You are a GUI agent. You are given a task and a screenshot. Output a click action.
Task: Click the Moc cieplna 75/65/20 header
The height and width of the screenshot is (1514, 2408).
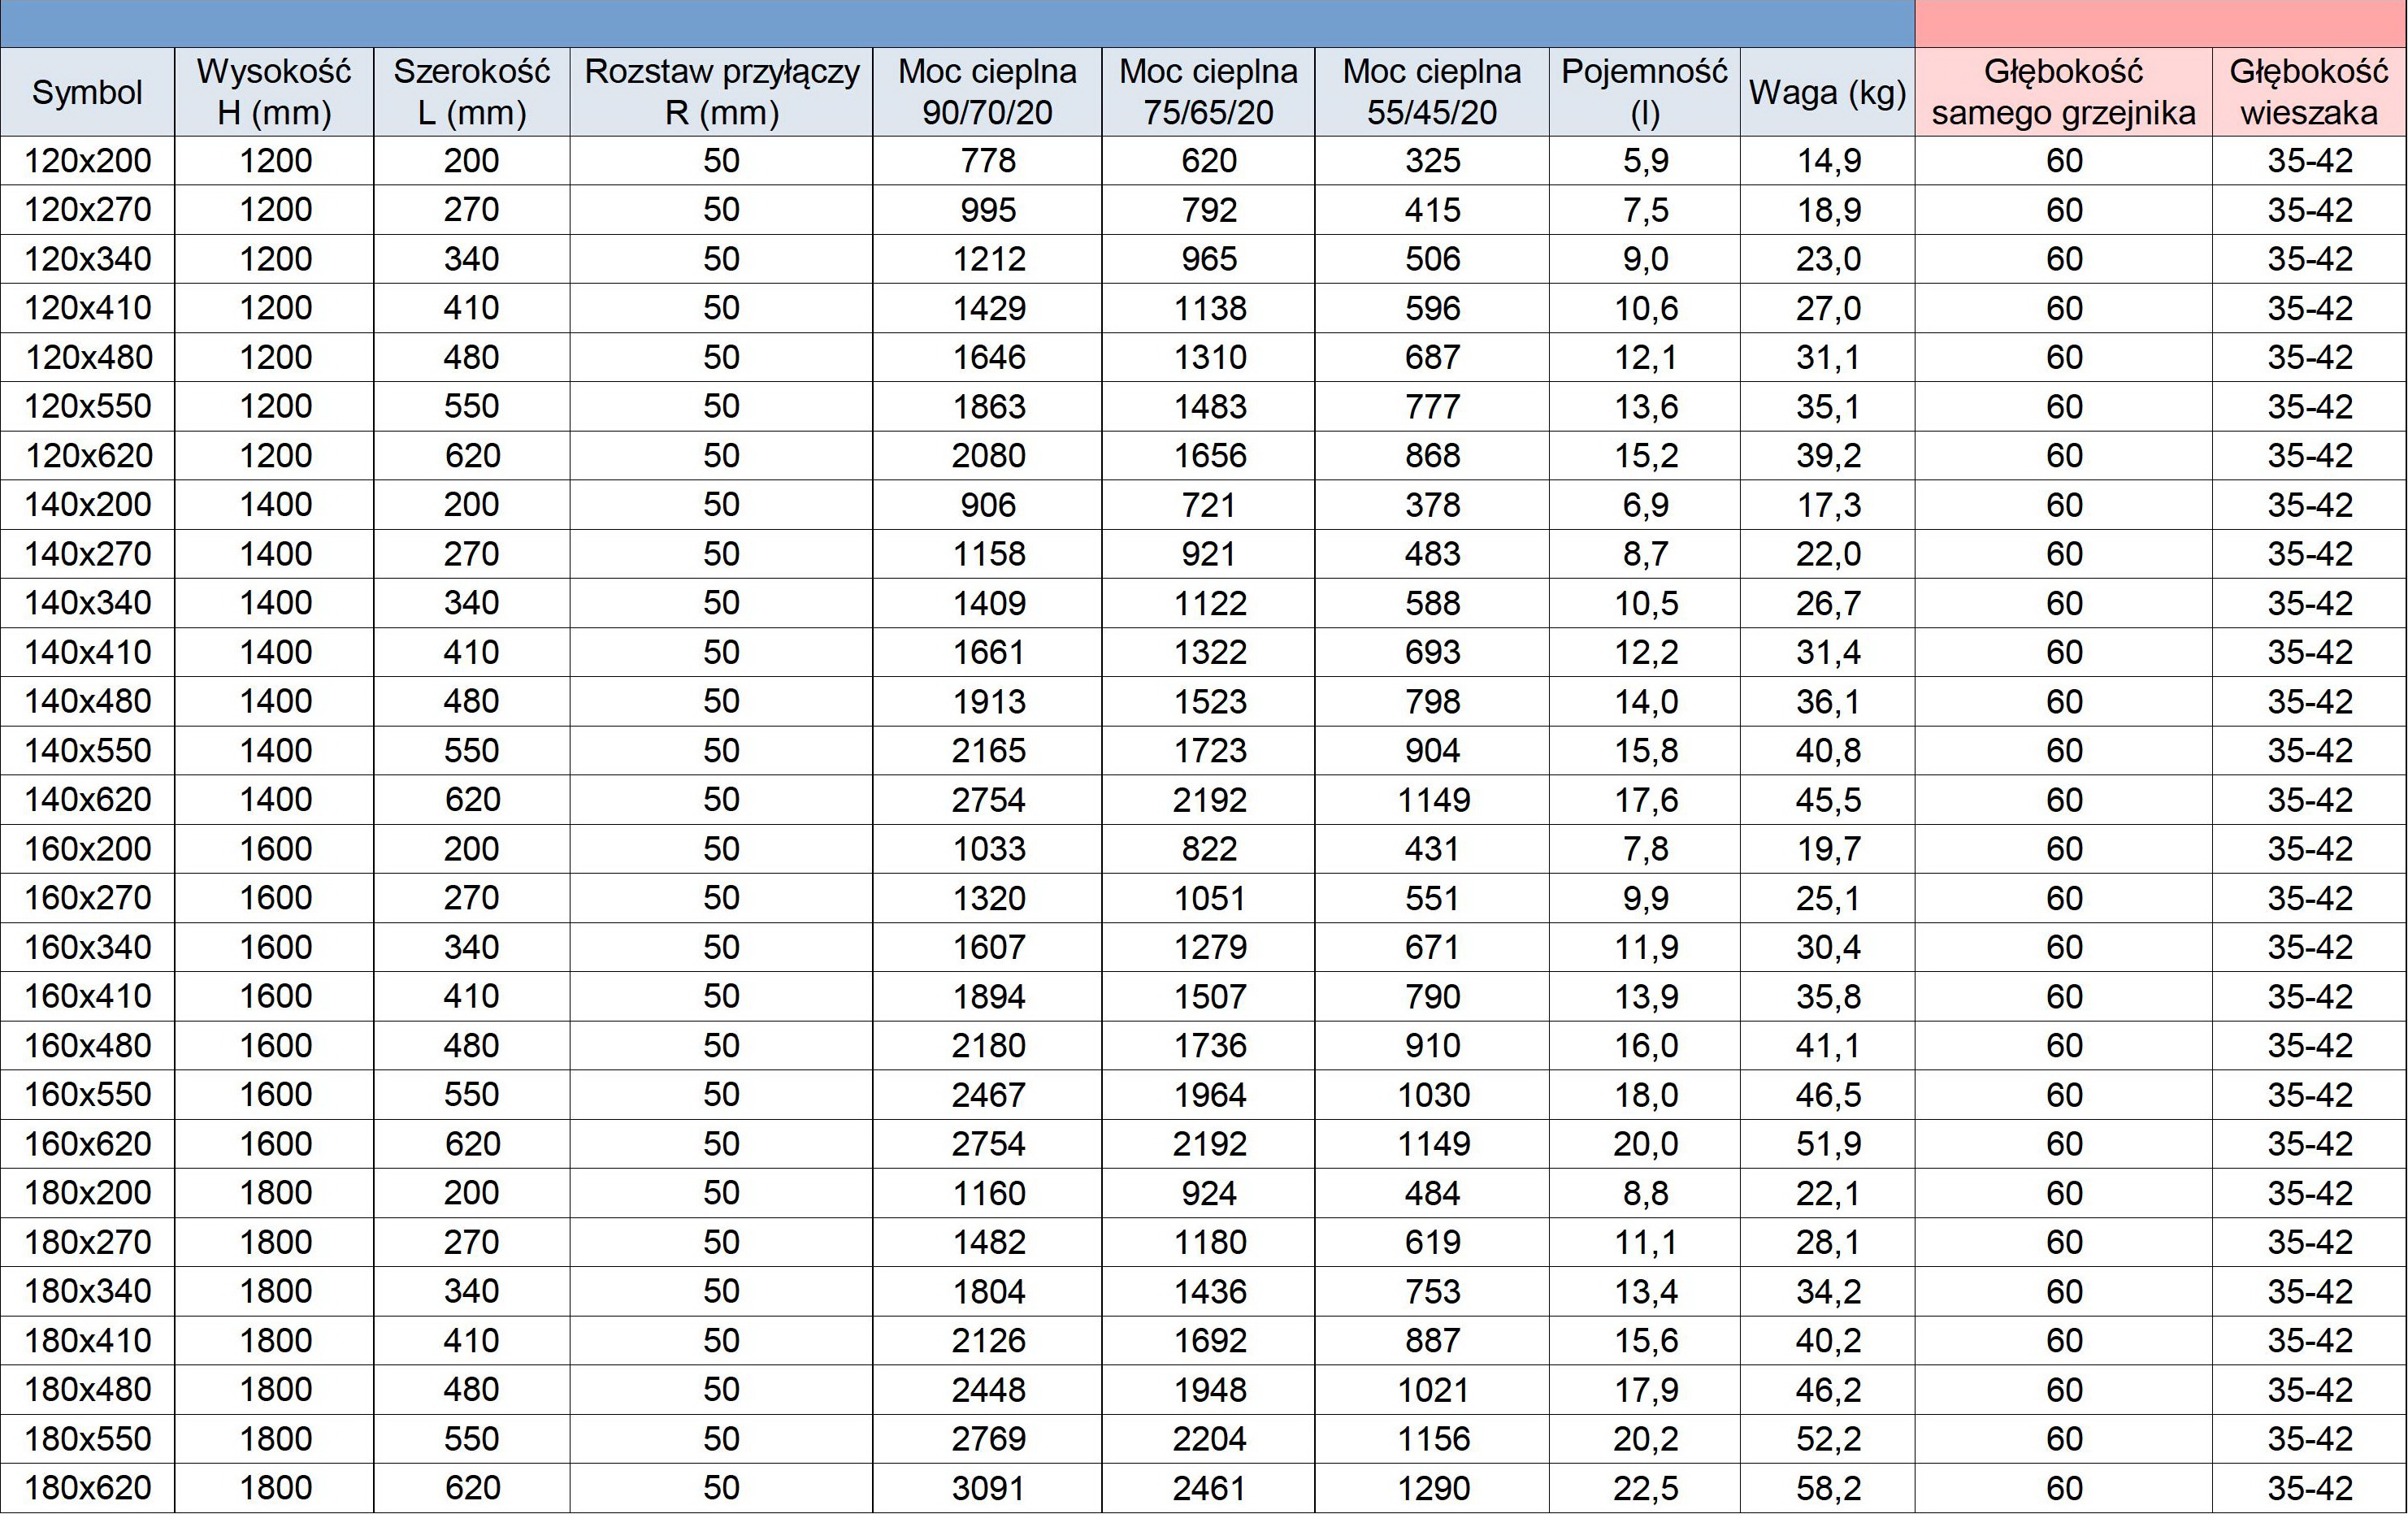pyautogui.click(x=1208, y=92)
